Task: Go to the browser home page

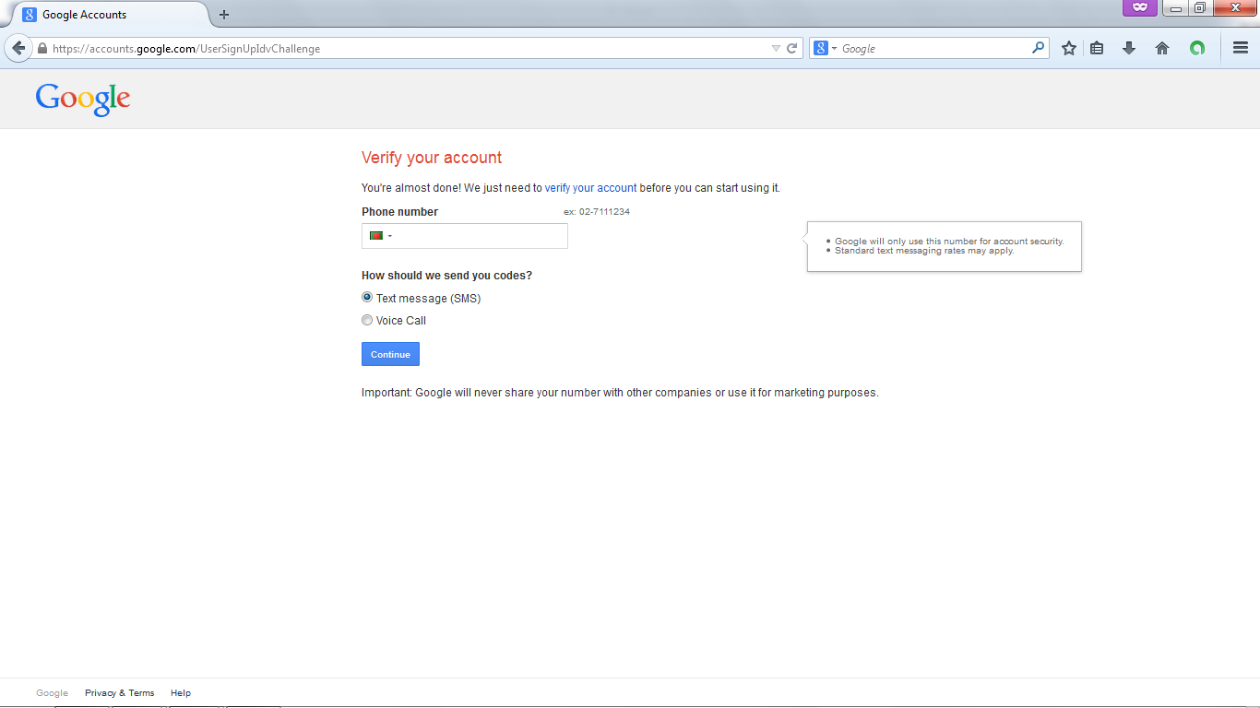Action: tap(1162, 48)
